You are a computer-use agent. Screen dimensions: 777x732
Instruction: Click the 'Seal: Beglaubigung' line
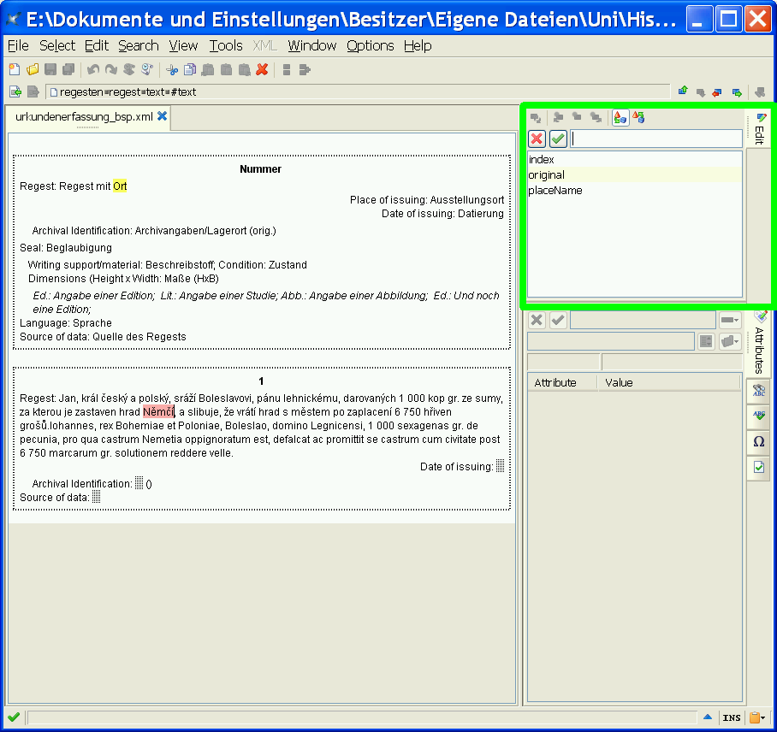tap(66, 248)
